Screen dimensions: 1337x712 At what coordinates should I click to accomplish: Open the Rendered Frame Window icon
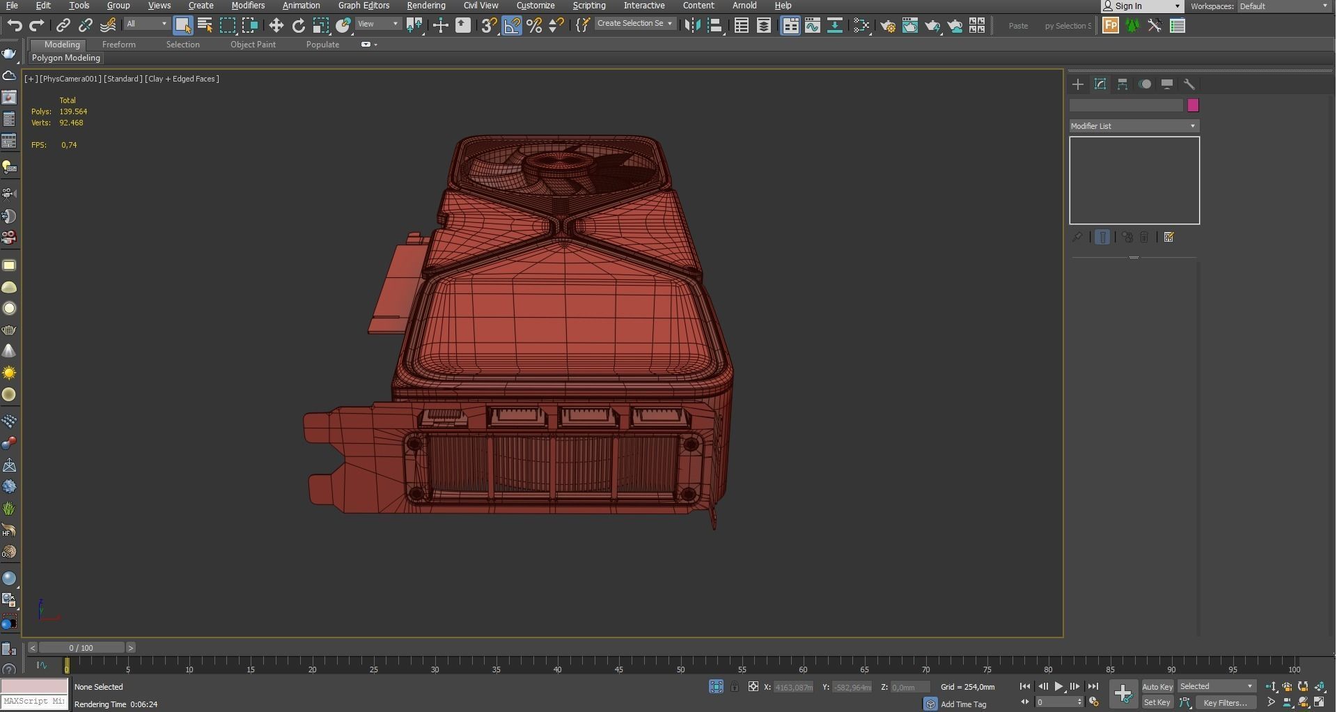pyautogui.click(x=909, y=26)
